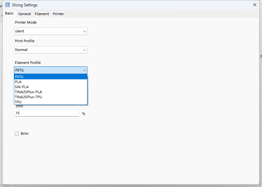Go to the Printer tab
The width and height of the screenshot is (262, 187).
58,14
